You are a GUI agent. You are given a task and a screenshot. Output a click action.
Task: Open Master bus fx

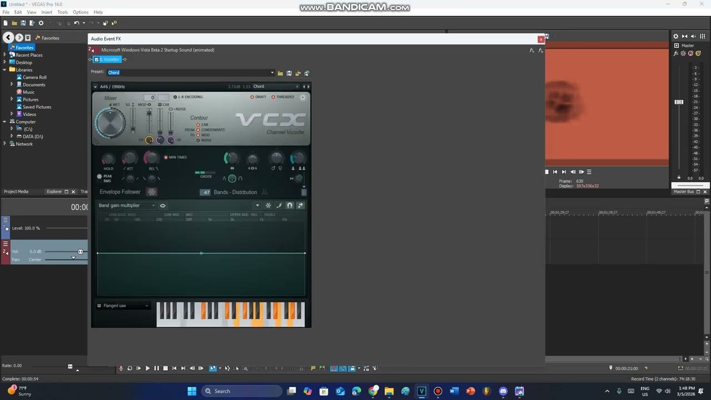(676, 53)
